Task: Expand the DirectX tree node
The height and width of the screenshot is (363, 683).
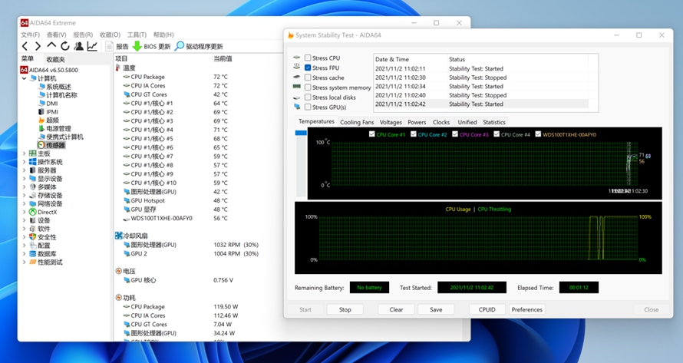Action: coord(25,212)
